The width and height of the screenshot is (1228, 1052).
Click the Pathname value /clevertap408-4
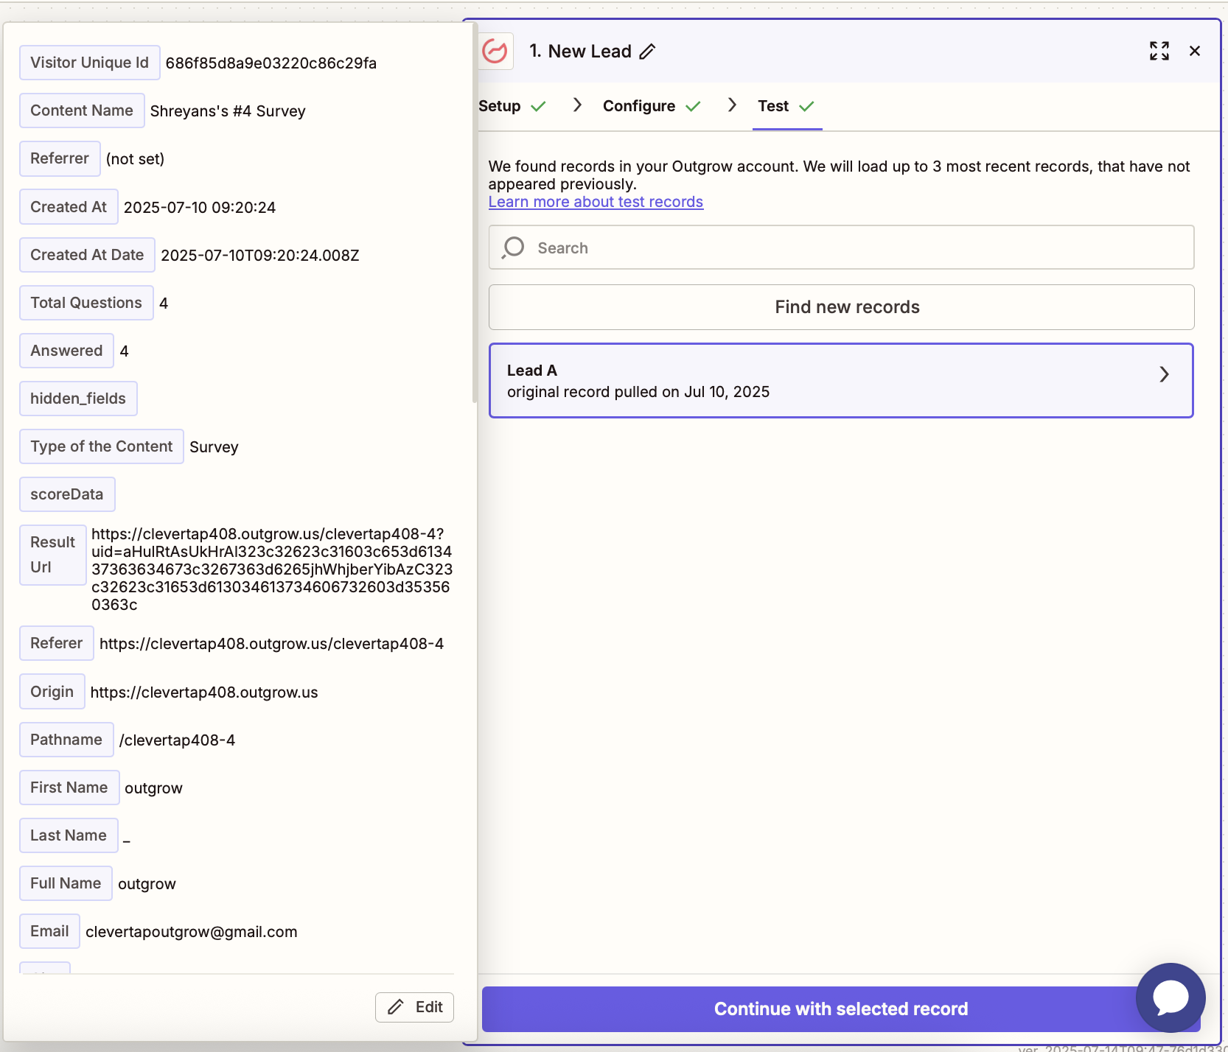tap(178, 740)
